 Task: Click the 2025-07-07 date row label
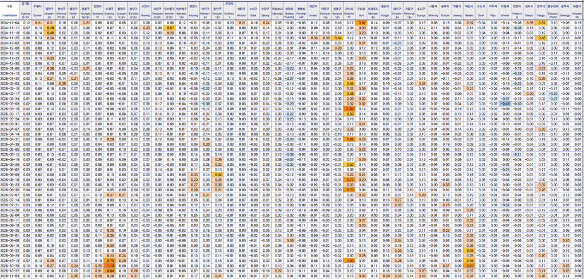pos(11,195)
